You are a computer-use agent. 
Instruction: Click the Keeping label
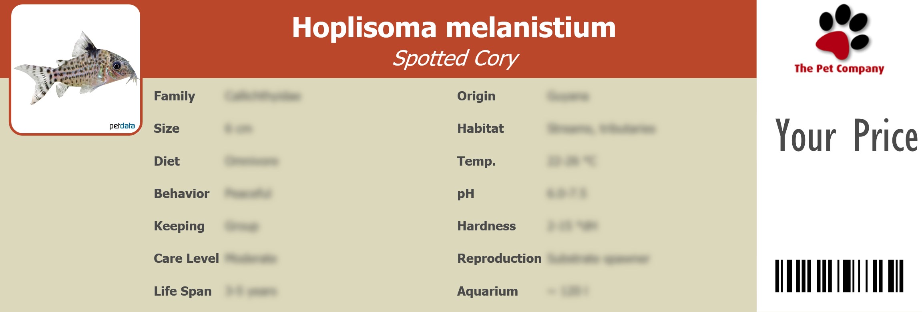pos(179,226)
